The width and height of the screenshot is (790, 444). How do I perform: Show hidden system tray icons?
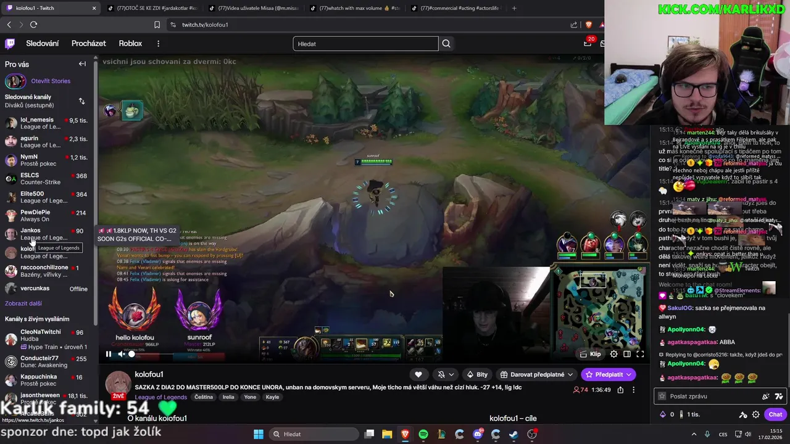point(694,434)
